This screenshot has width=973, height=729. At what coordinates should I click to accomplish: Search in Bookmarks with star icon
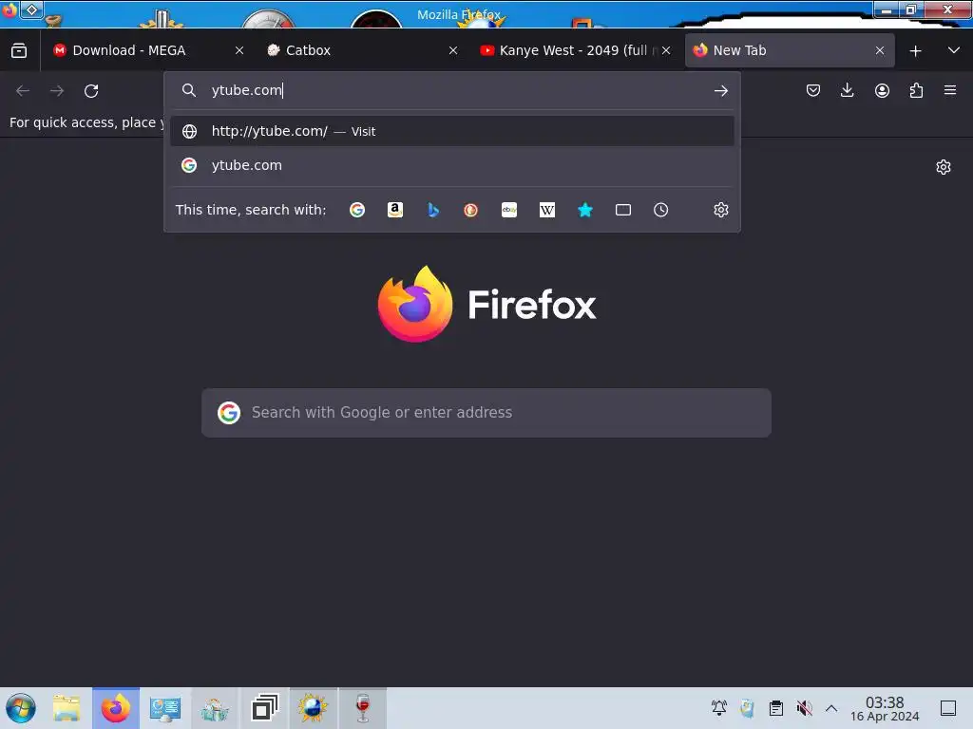[585, 210]
